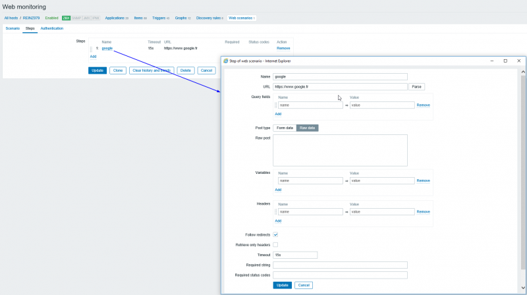Remove the Headers row

(423, 211)
